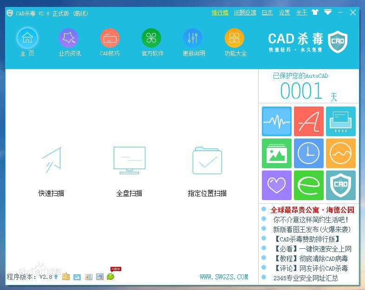Click the orange wave circle tile
This screenshot has width=365, height=290.
[341, 153]
